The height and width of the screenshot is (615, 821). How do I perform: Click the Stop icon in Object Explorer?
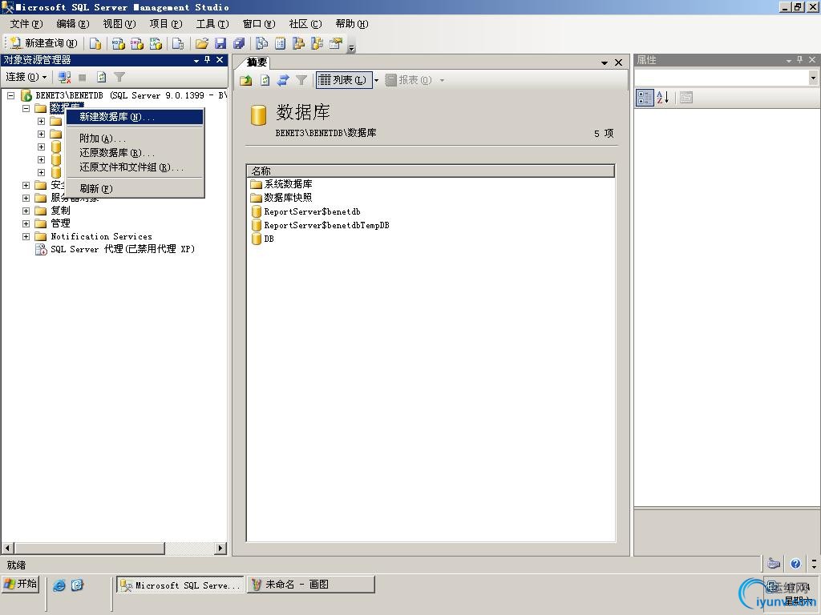tap(83, 78)
